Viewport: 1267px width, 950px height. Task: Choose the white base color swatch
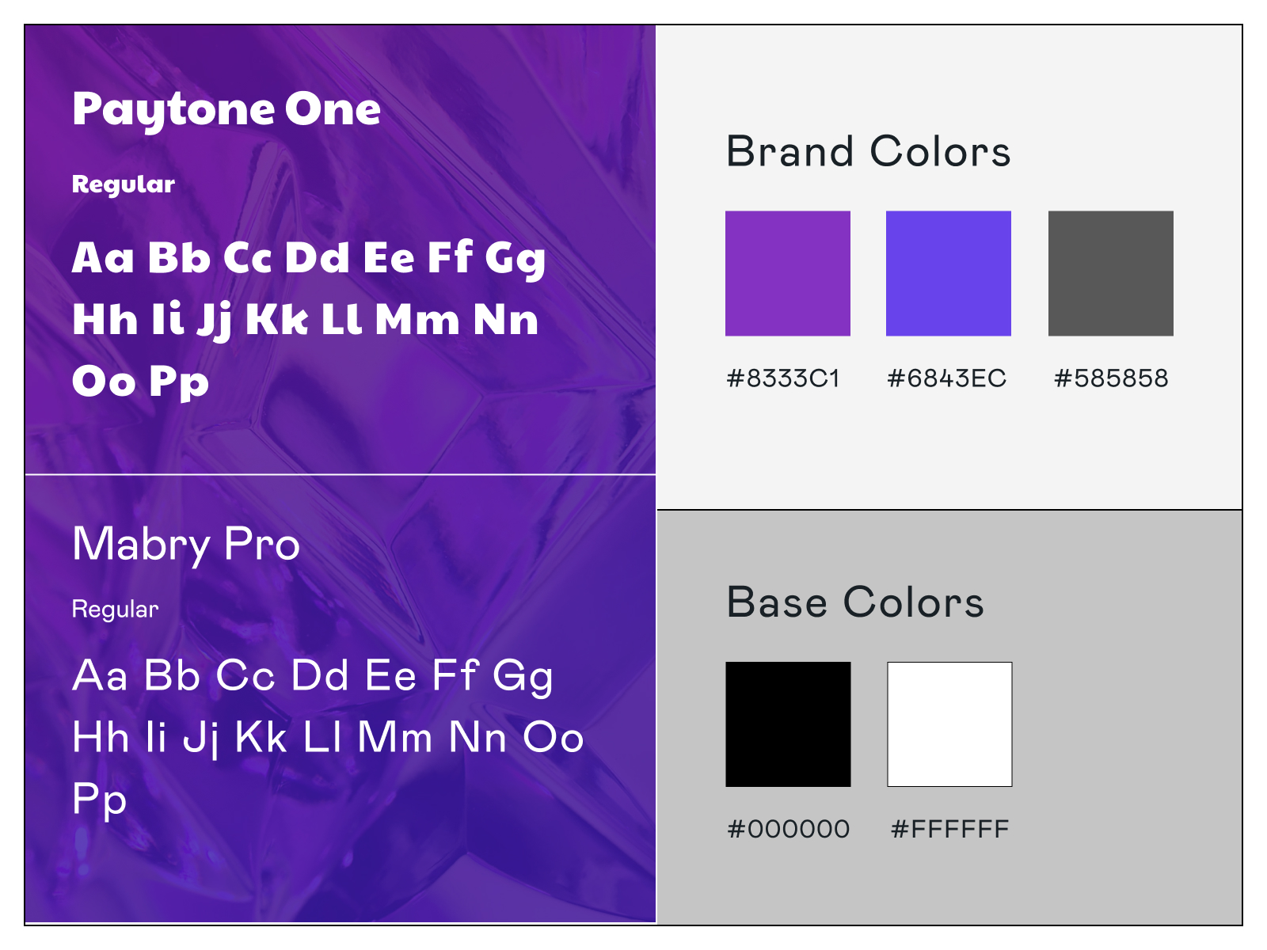click(949, 724)
